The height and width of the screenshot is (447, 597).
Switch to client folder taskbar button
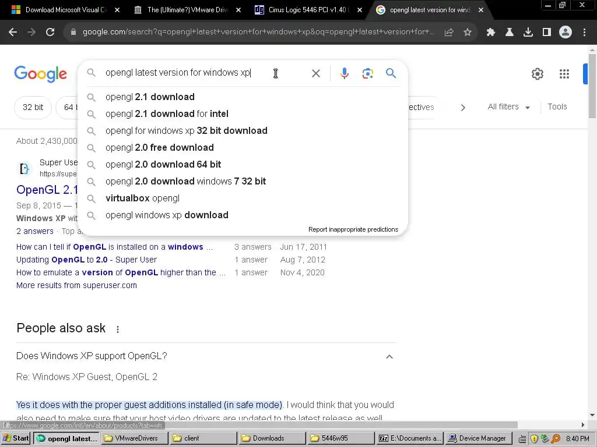click(x=203, y=438)
